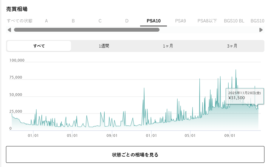Viewport: 268px width, 167px height.
Task: Click the left scroll arrow under condition tabs
Action: tap(9, 30)
